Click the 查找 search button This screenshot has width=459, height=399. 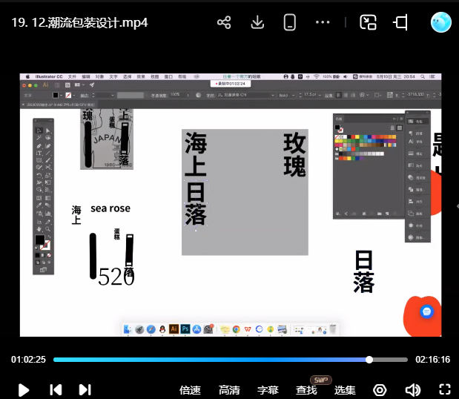[306, 390]
